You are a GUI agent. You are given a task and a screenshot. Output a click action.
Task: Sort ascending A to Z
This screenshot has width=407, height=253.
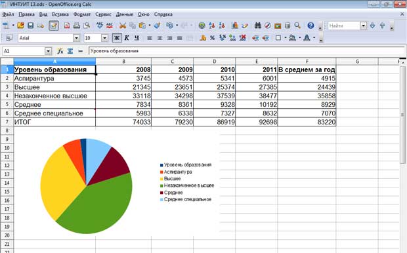[x=212, y=26]
